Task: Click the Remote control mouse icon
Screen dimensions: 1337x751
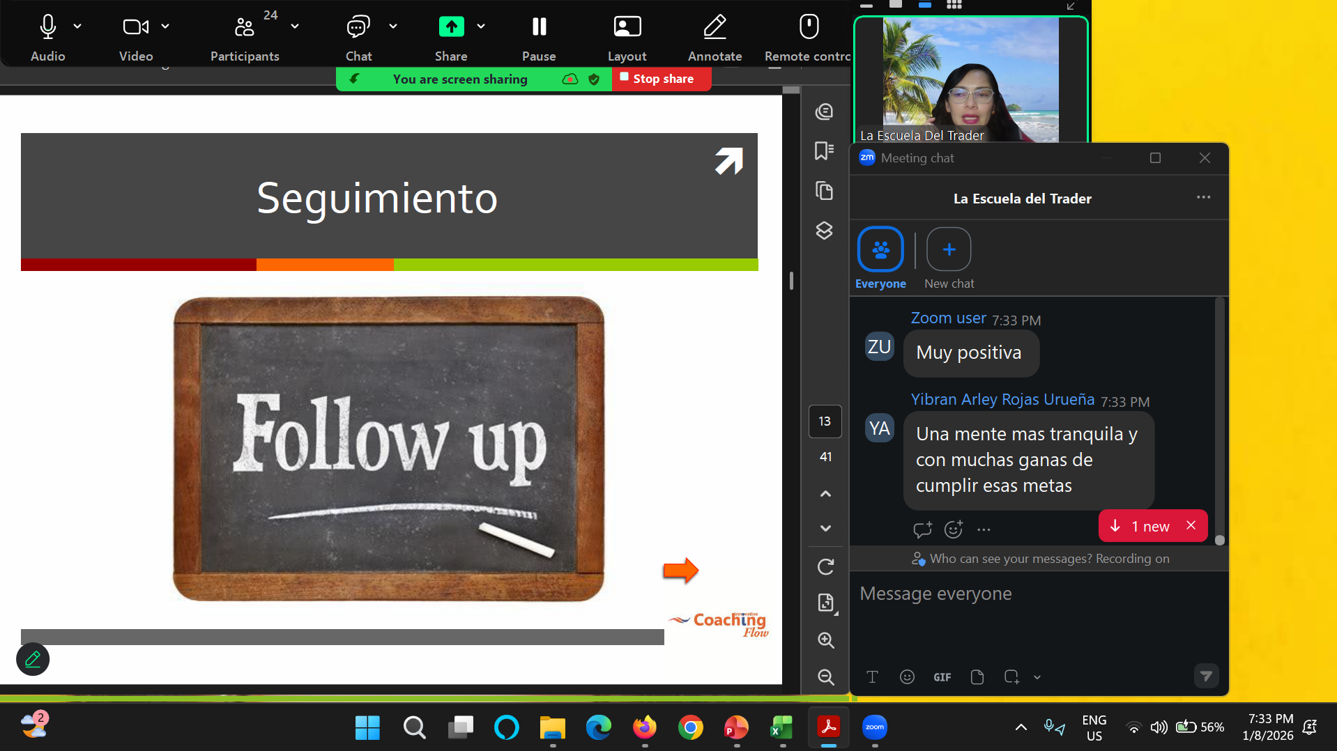Action: 809,28
